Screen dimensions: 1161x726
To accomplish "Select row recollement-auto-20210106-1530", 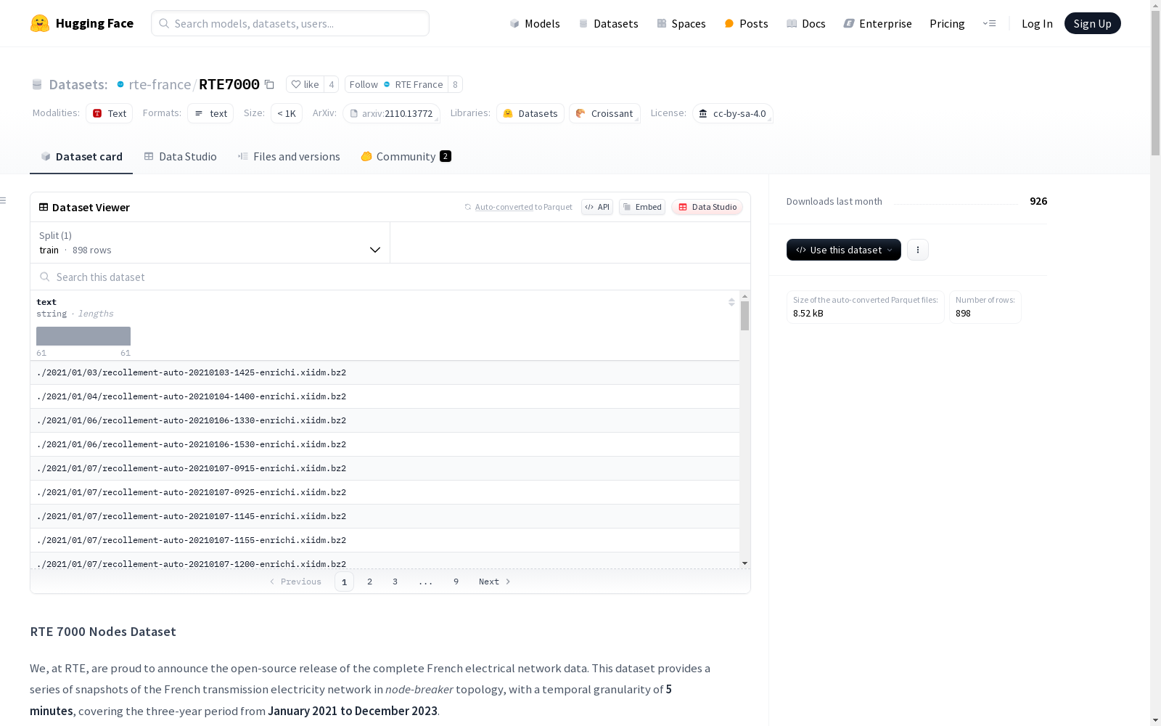I will click(385, 444).
